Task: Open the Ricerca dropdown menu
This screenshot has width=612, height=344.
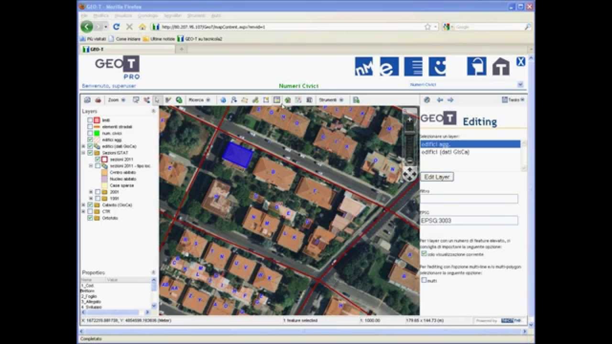Action: [x=199, y=100]
